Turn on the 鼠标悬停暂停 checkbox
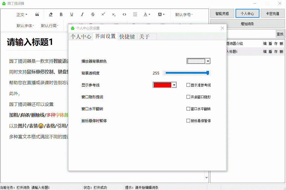 [x=188, y=121]
